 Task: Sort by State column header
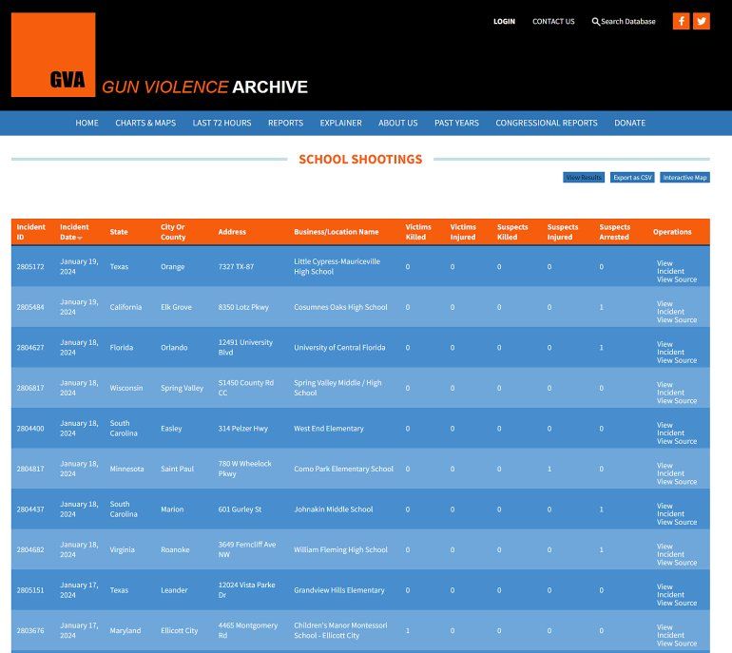pos(119,232)
